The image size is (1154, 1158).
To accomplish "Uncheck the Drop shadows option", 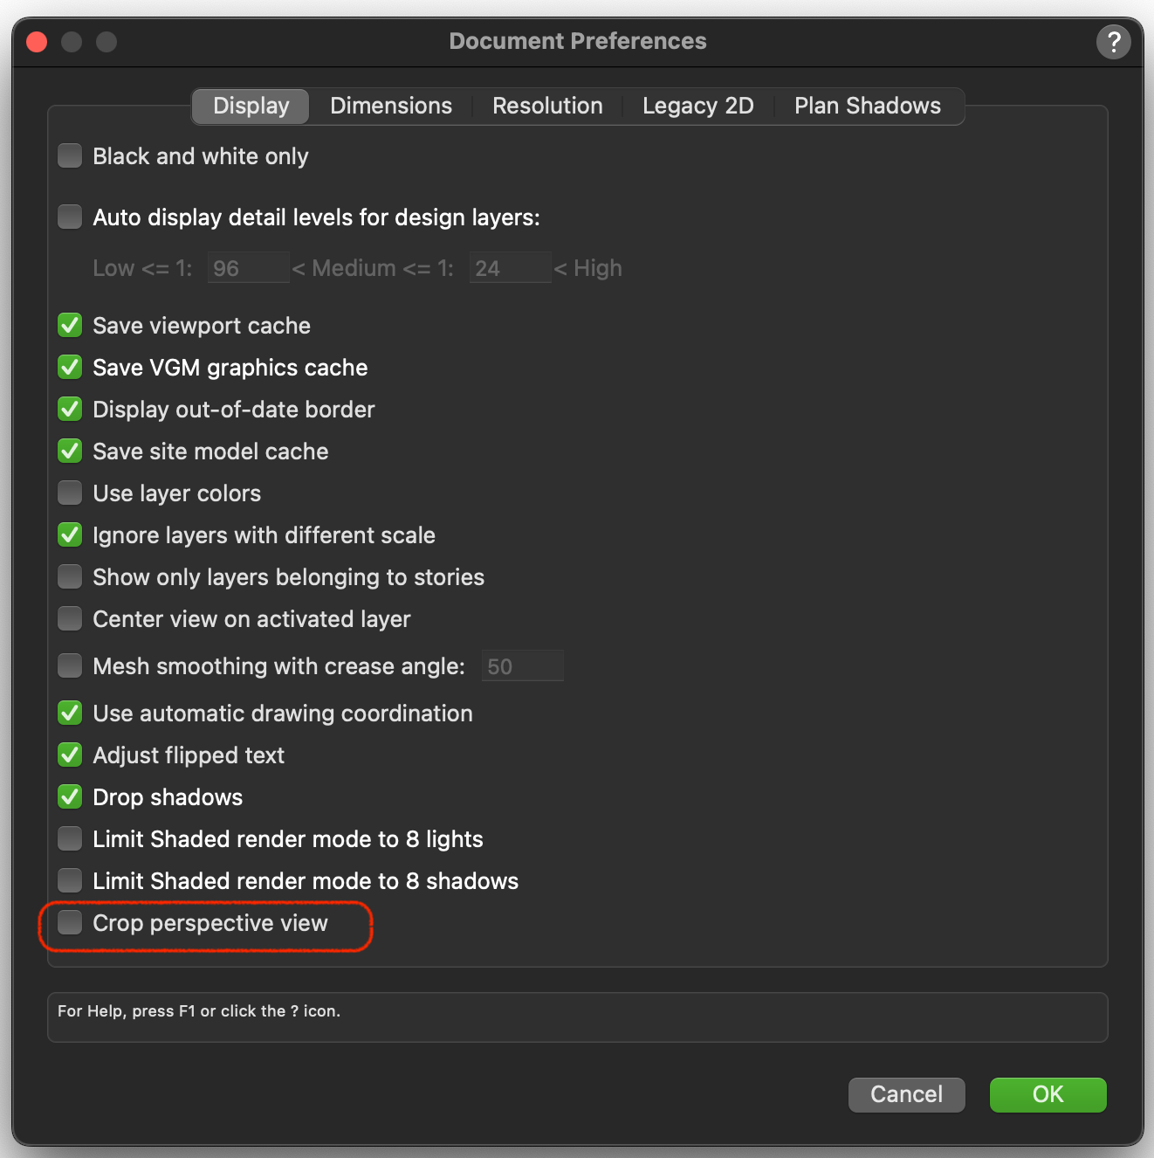I will click(70, 797).
